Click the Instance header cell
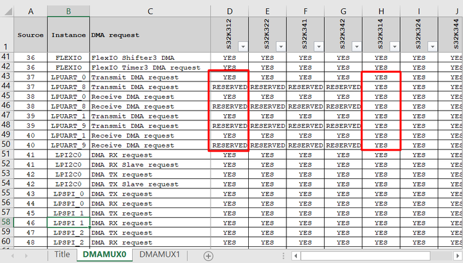463x263 pixels. 69,35
